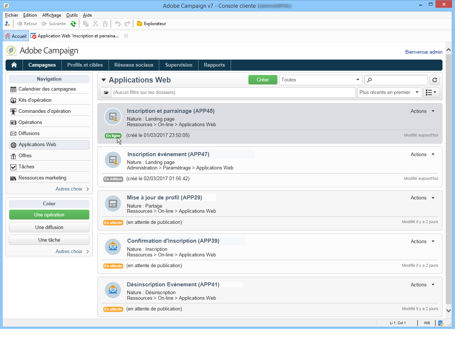Open Actions for Désinscription Evénement

point(422,285)
